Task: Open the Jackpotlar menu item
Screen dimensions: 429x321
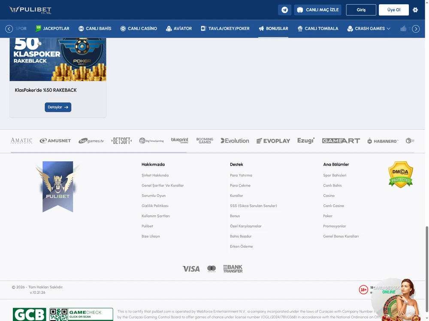Action: (52, 29)
